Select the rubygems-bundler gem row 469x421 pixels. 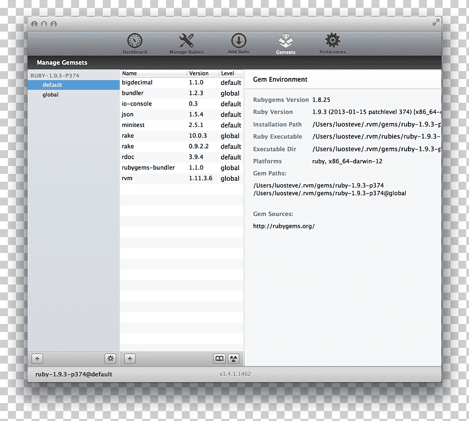(x=182, y=168)
